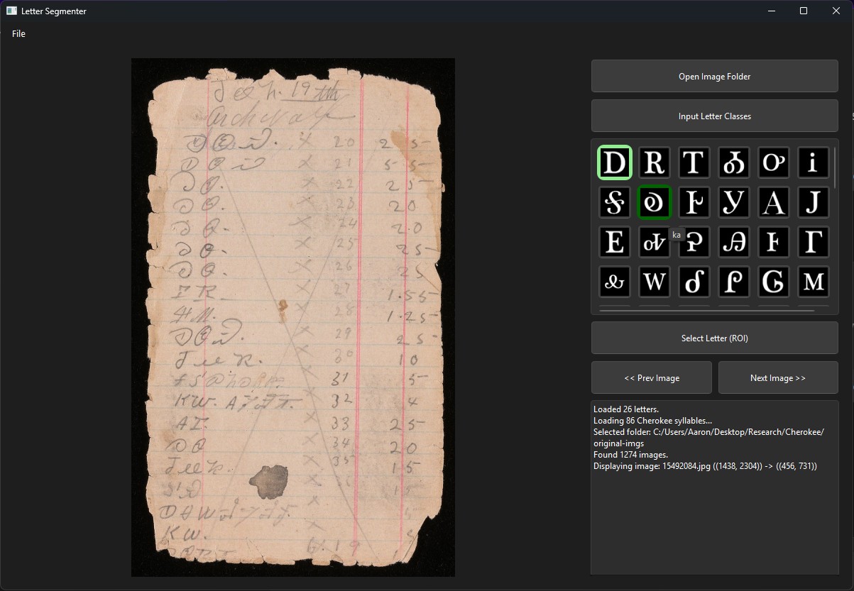Select the highlighted Ꭰ (a) letter class
The image size is (854, 591).
[614, 162]
